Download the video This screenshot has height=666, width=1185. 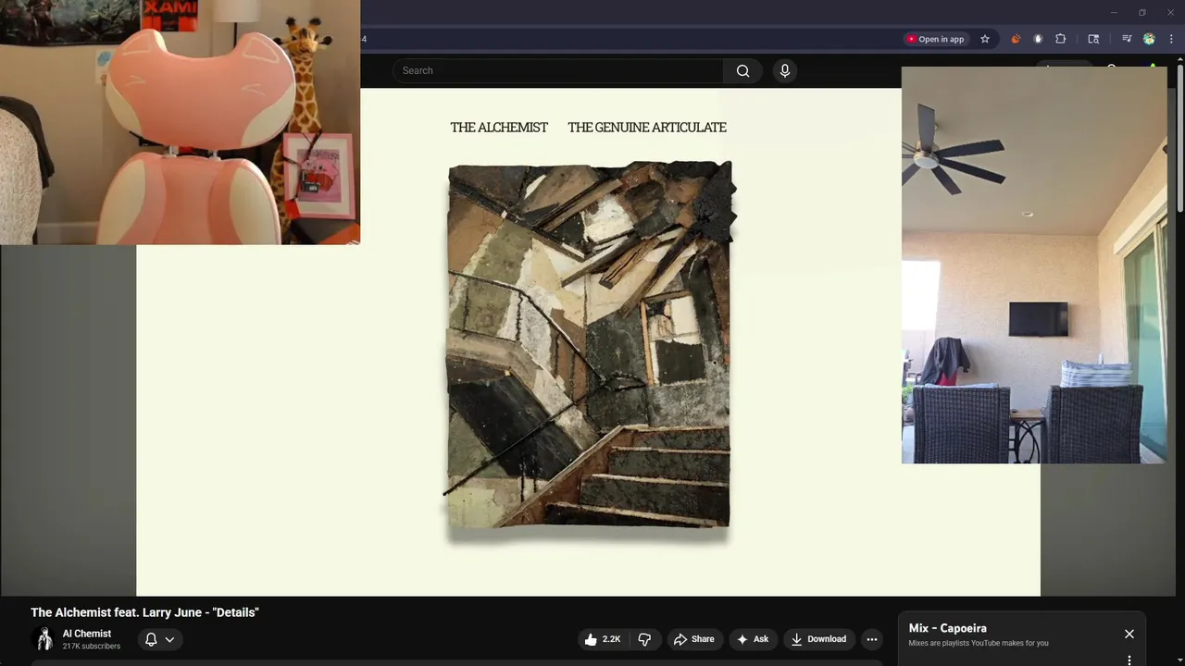(818, 639)
